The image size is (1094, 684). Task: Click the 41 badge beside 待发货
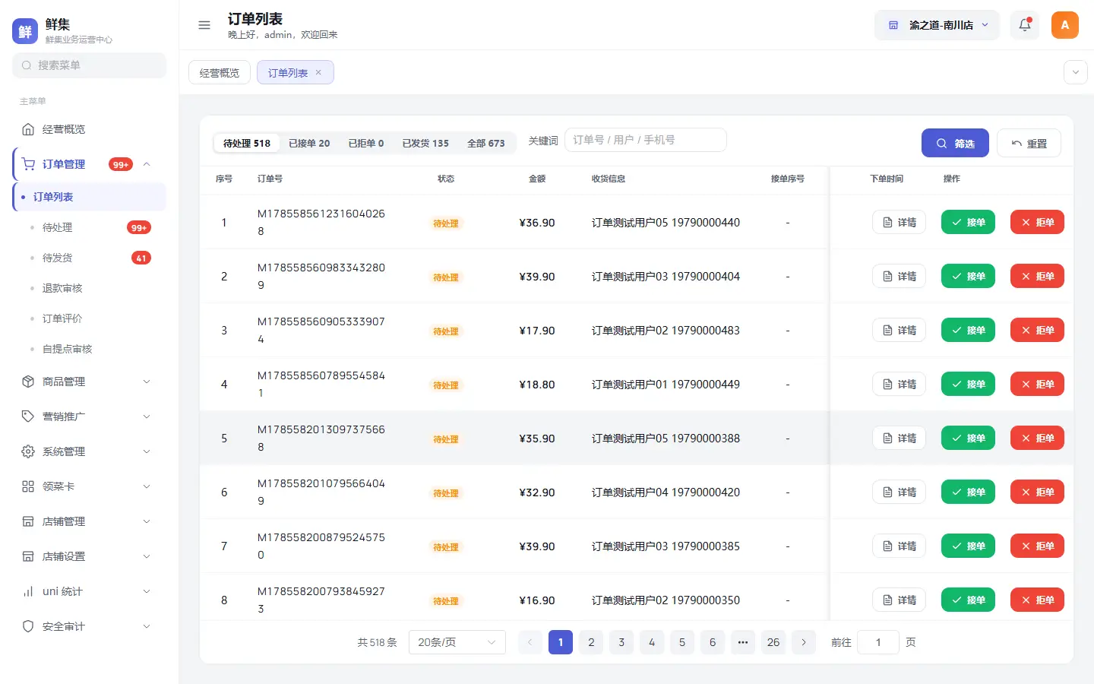coord(141,258)
